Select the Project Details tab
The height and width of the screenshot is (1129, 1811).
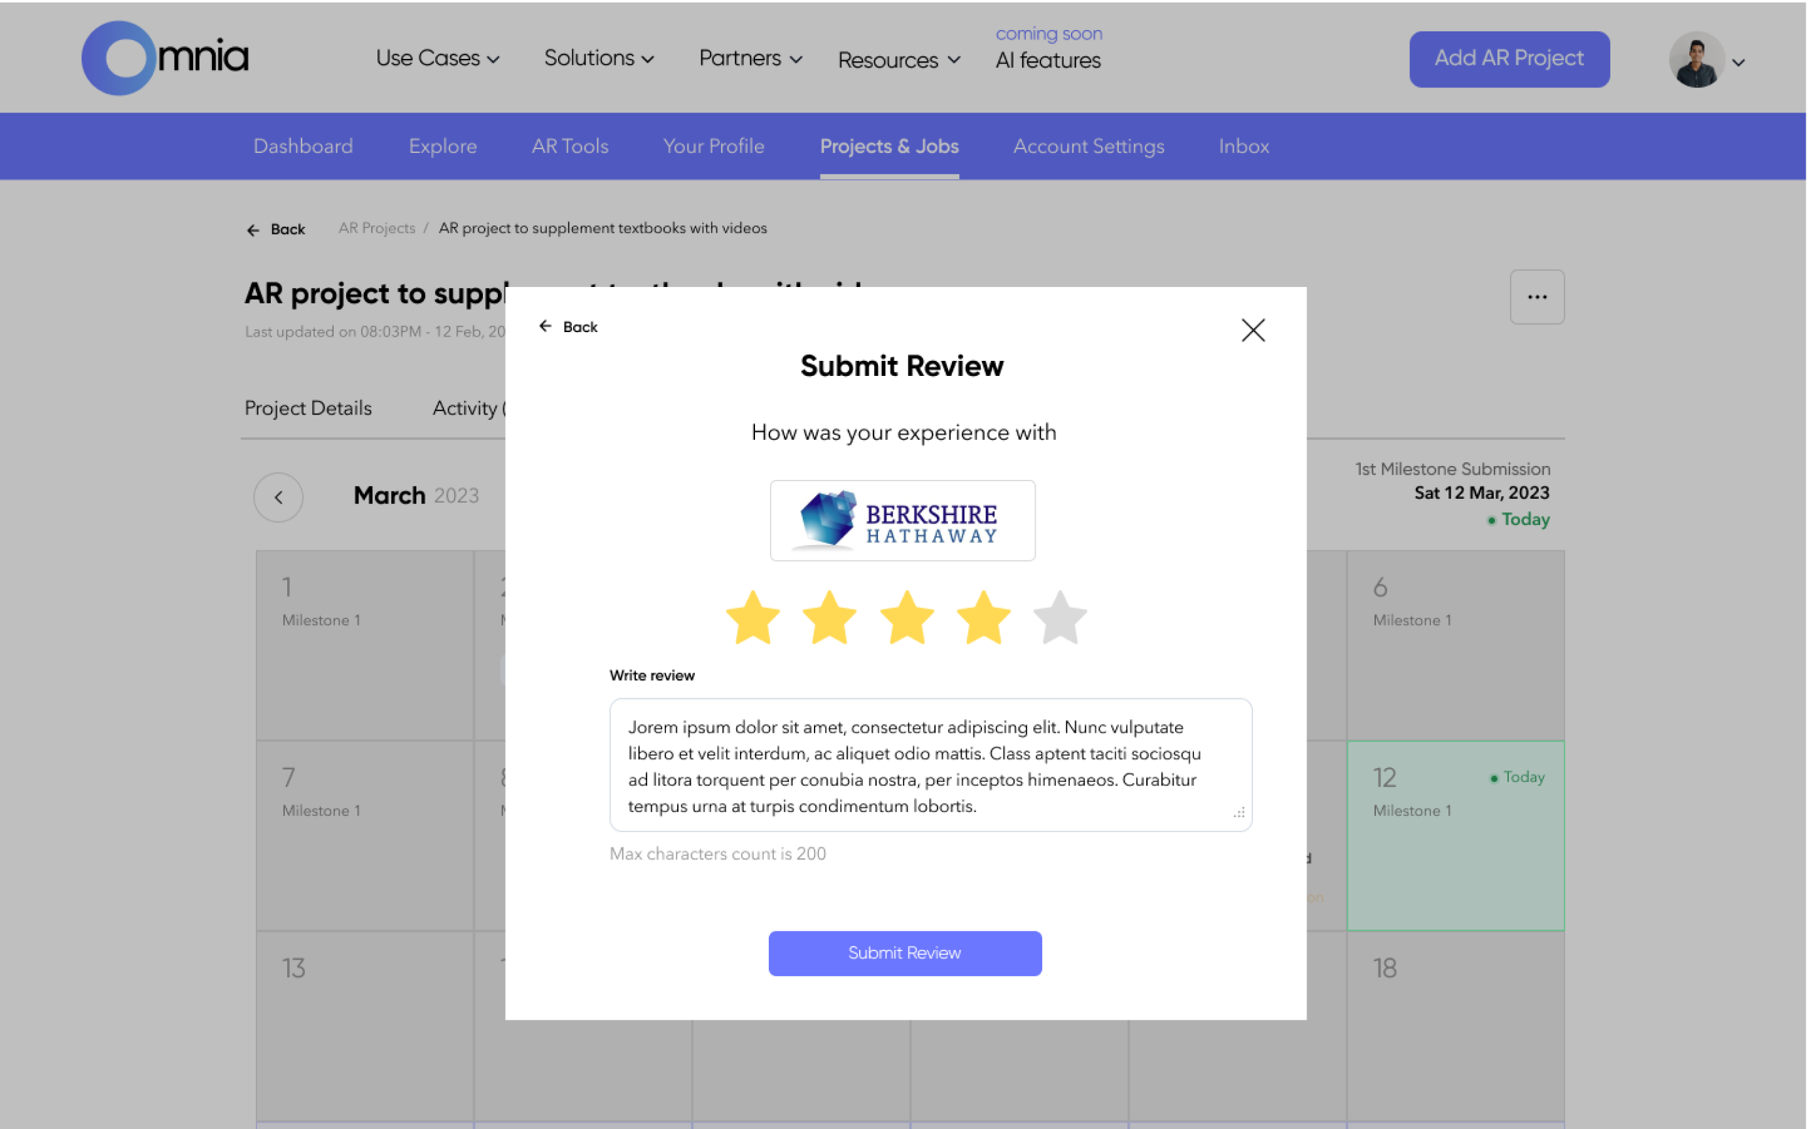coord(309,409)
